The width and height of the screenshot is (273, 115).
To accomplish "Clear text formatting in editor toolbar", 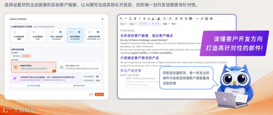I will 130,19.
